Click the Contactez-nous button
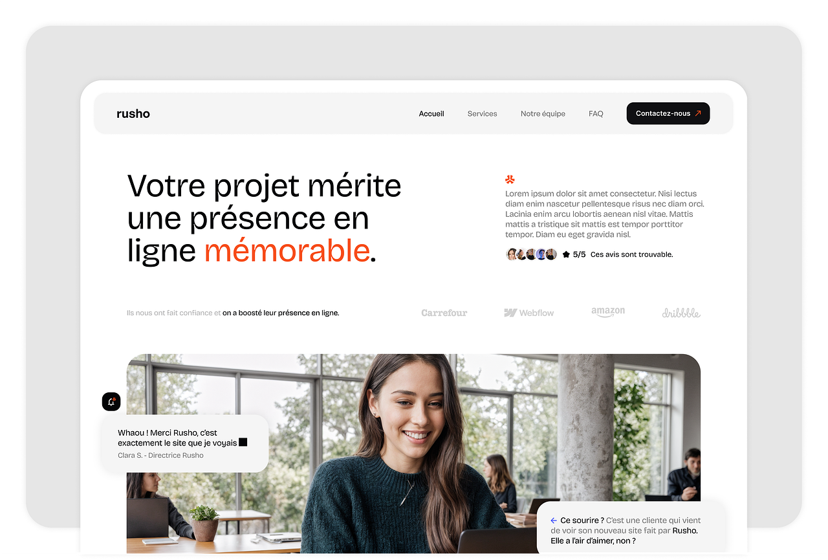The image size is (828, 560). [668, 113]
